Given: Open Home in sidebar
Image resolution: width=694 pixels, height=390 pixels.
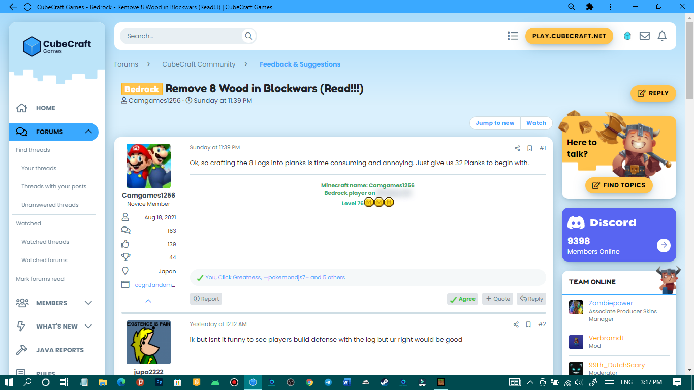Looking at the screenshot, I should point(46,108).
